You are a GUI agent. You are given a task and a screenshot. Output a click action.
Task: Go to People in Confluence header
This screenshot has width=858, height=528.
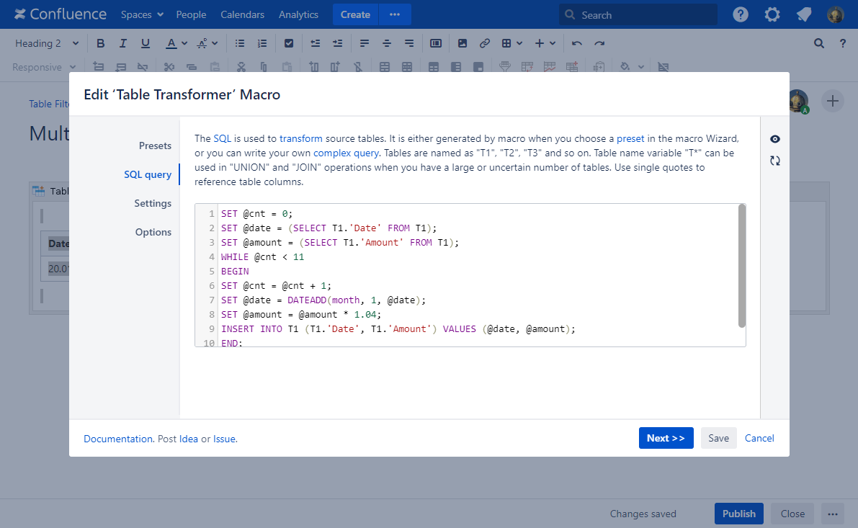click(191, 15)
